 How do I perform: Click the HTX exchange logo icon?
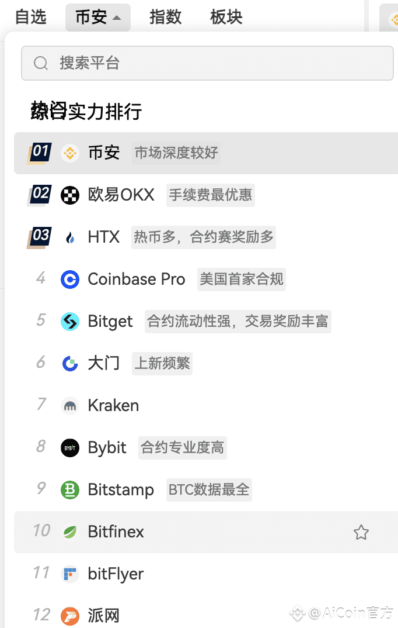70,237
